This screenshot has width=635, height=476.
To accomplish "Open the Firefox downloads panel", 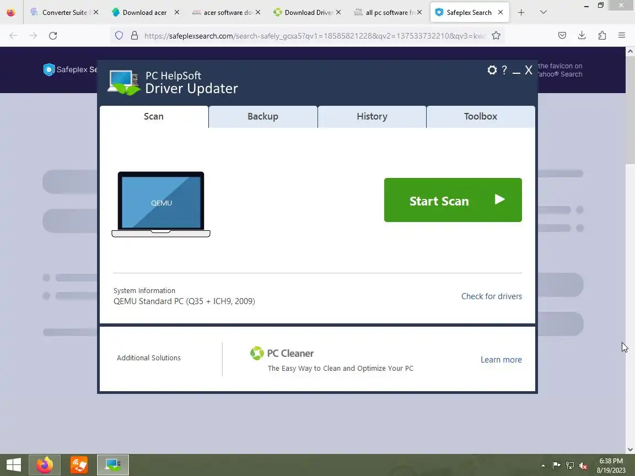I will [582, 36].
